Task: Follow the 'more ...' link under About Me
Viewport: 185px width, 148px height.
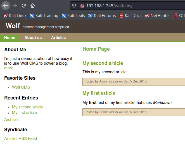Action: pos(11,68)
